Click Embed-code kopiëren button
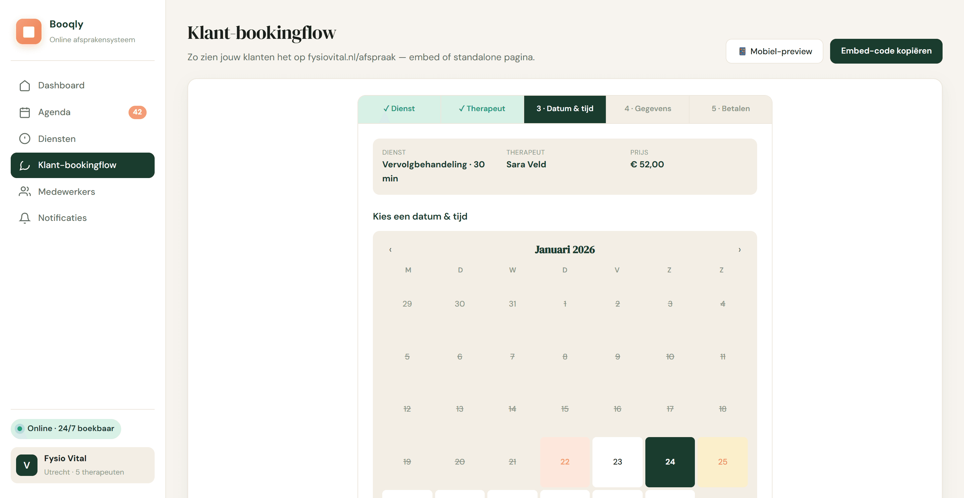The width and height of the screenshot is (964, 498). click(x=886, y=51)
